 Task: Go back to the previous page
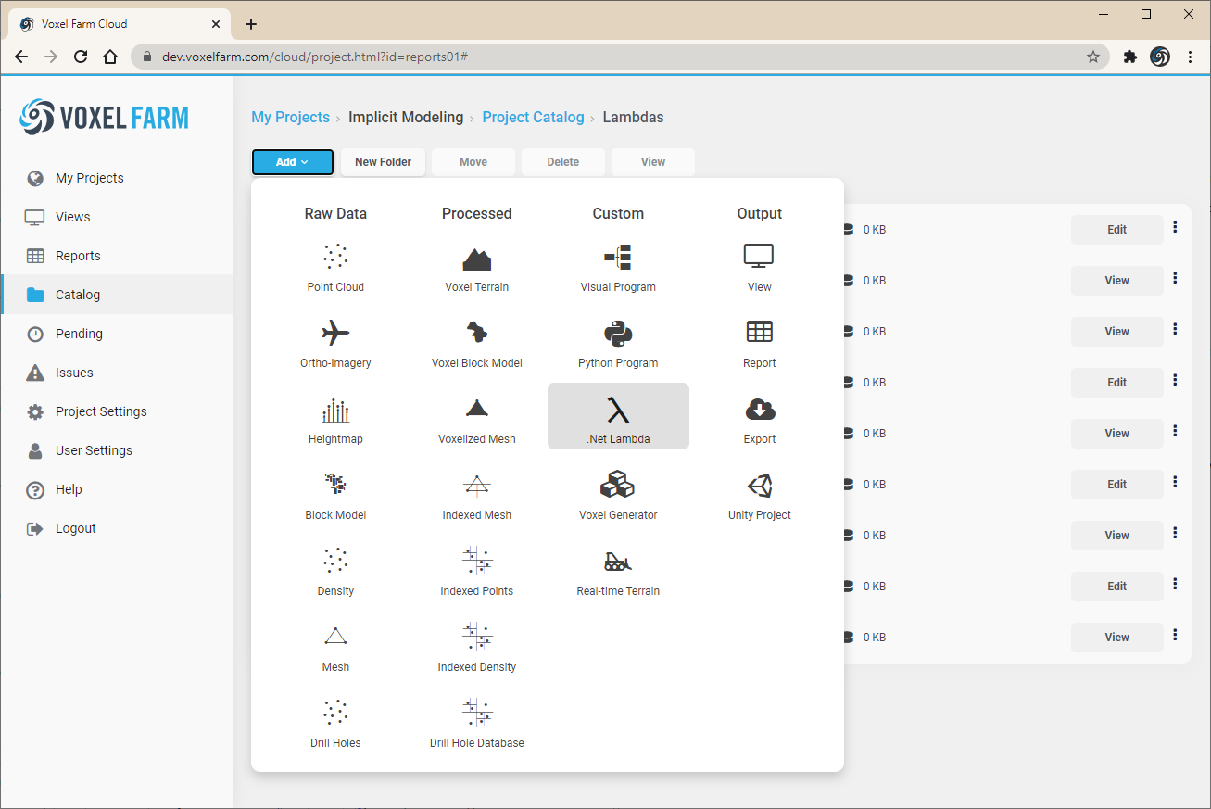[21, 57]
